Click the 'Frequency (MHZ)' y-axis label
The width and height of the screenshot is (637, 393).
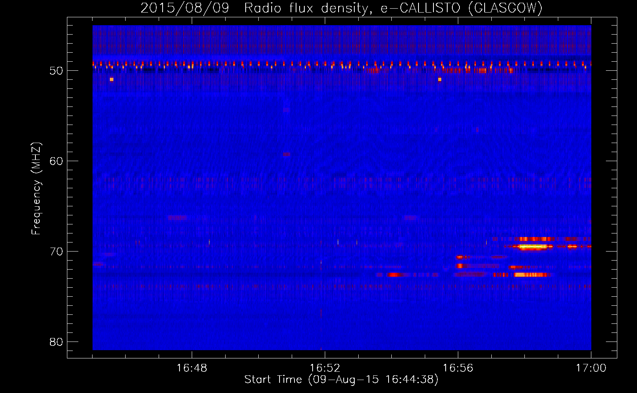click(36, 189)
